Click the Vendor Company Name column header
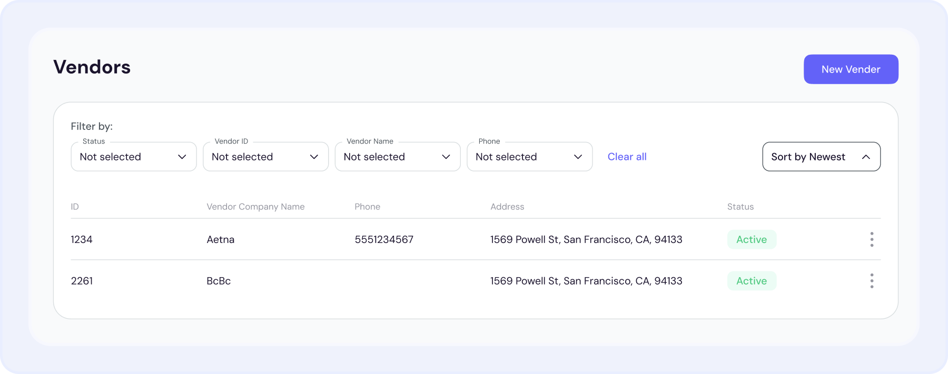Viewport: 948px width, 374px height. [x=255, y=207]
